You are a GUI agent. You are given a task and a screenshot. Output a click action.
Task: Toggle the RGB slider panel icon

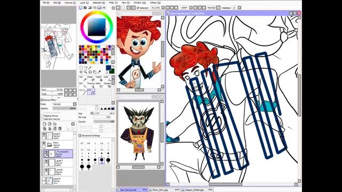coord(85,7)
